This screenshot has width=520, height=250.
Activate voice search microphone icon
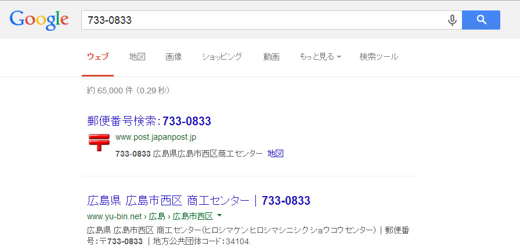(x=452, y=20)
